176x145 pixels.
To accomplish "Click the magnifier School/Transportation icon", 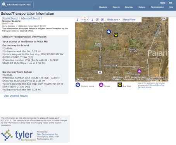I will pyautogui.click(x=4, y=5).
